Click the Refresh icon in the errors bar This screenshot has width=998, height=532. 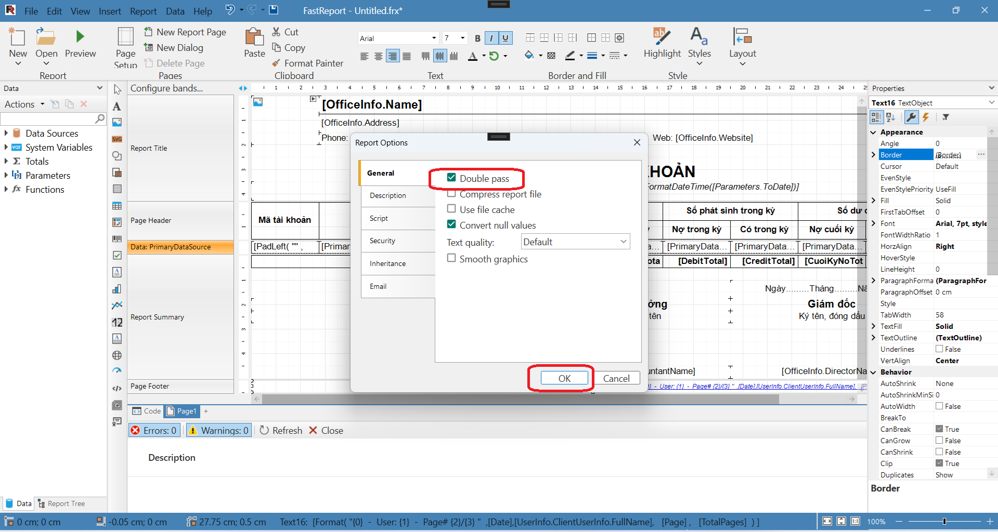(x=264, y=430)
